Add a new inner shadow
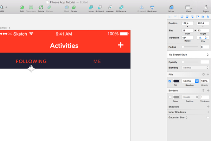The height and width of the screenshot is (141, 211). pyautogui.click(x=208, y=112)
